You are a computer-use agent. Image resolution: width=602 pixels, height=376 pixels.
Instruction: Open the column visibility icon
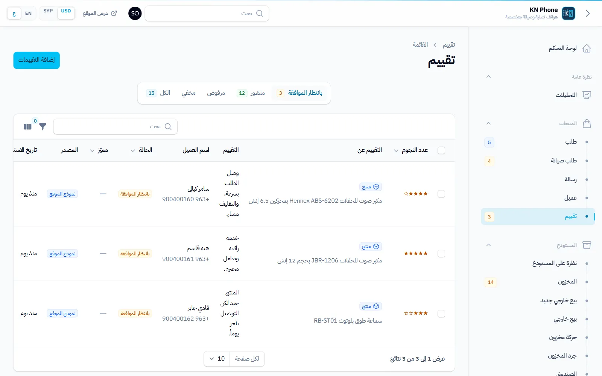click(x=27, y=127)
